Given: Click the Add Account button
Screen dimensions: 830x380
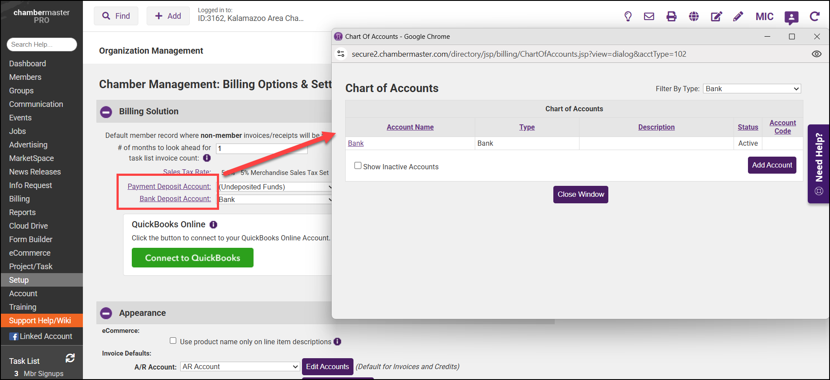Looking at the screenshot, I should tap(772, 165).
